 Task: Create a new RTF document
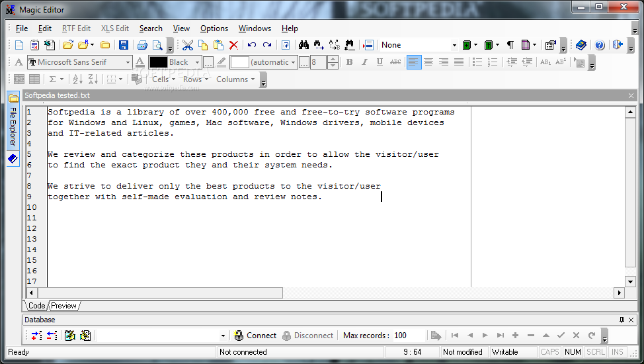34,45
